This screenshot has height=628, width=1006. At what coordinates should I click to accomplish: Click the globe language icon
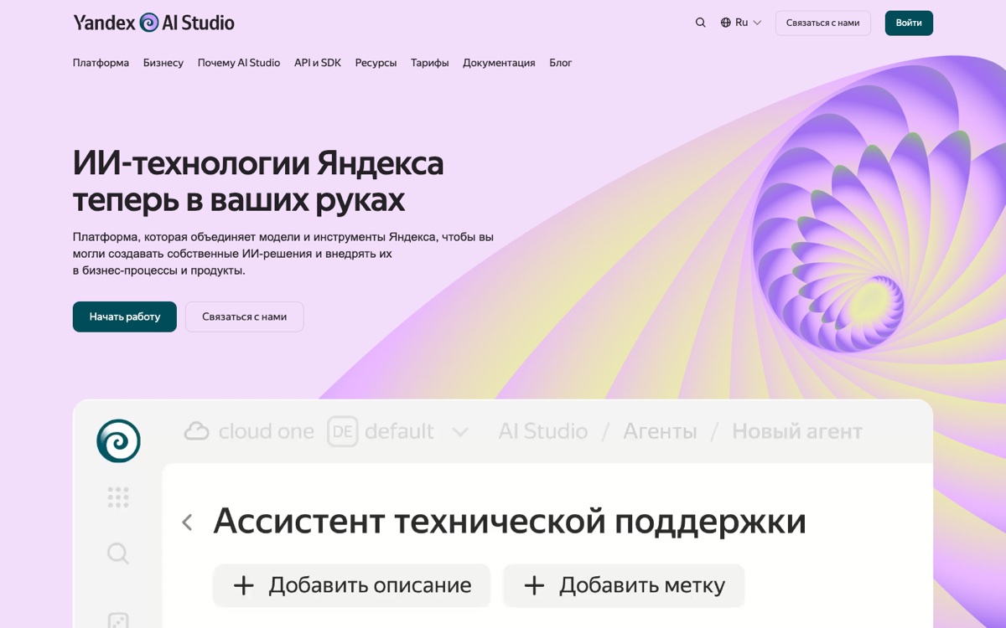726,23
